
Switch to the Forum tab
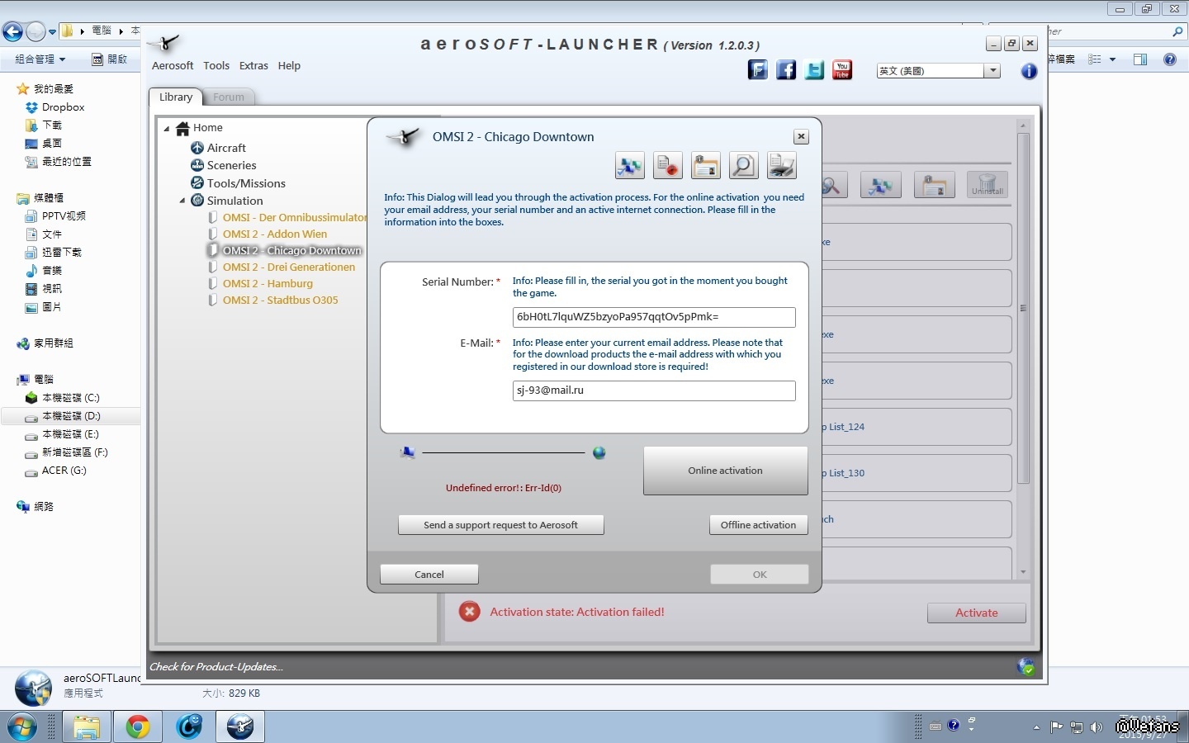click(229, 97)
